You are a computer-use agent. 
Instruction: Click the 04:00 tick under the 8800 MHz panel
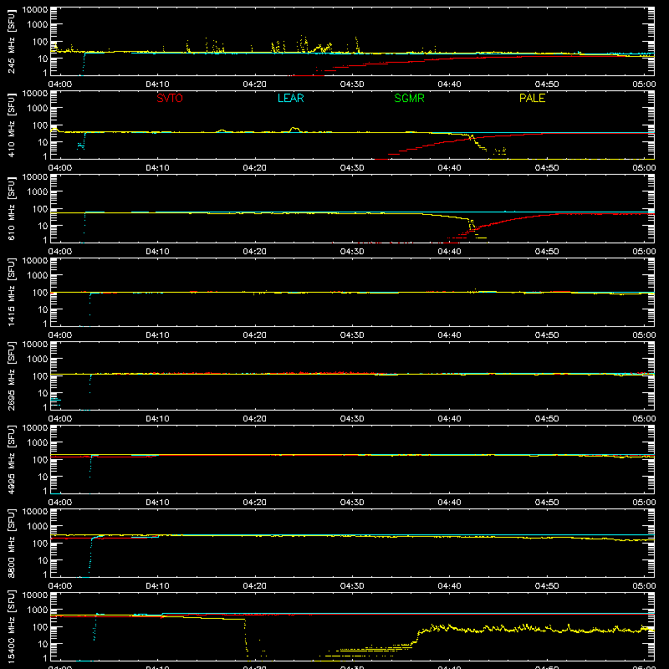point(59,586)
